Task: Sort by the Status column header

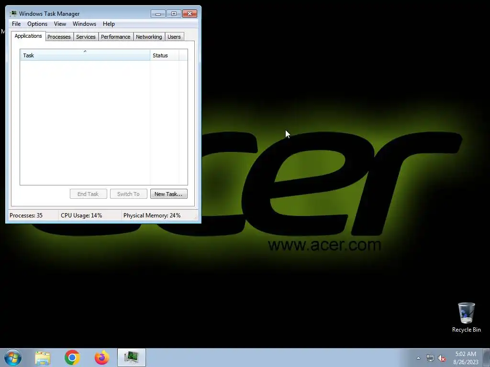Action: (x=165, y=55)
